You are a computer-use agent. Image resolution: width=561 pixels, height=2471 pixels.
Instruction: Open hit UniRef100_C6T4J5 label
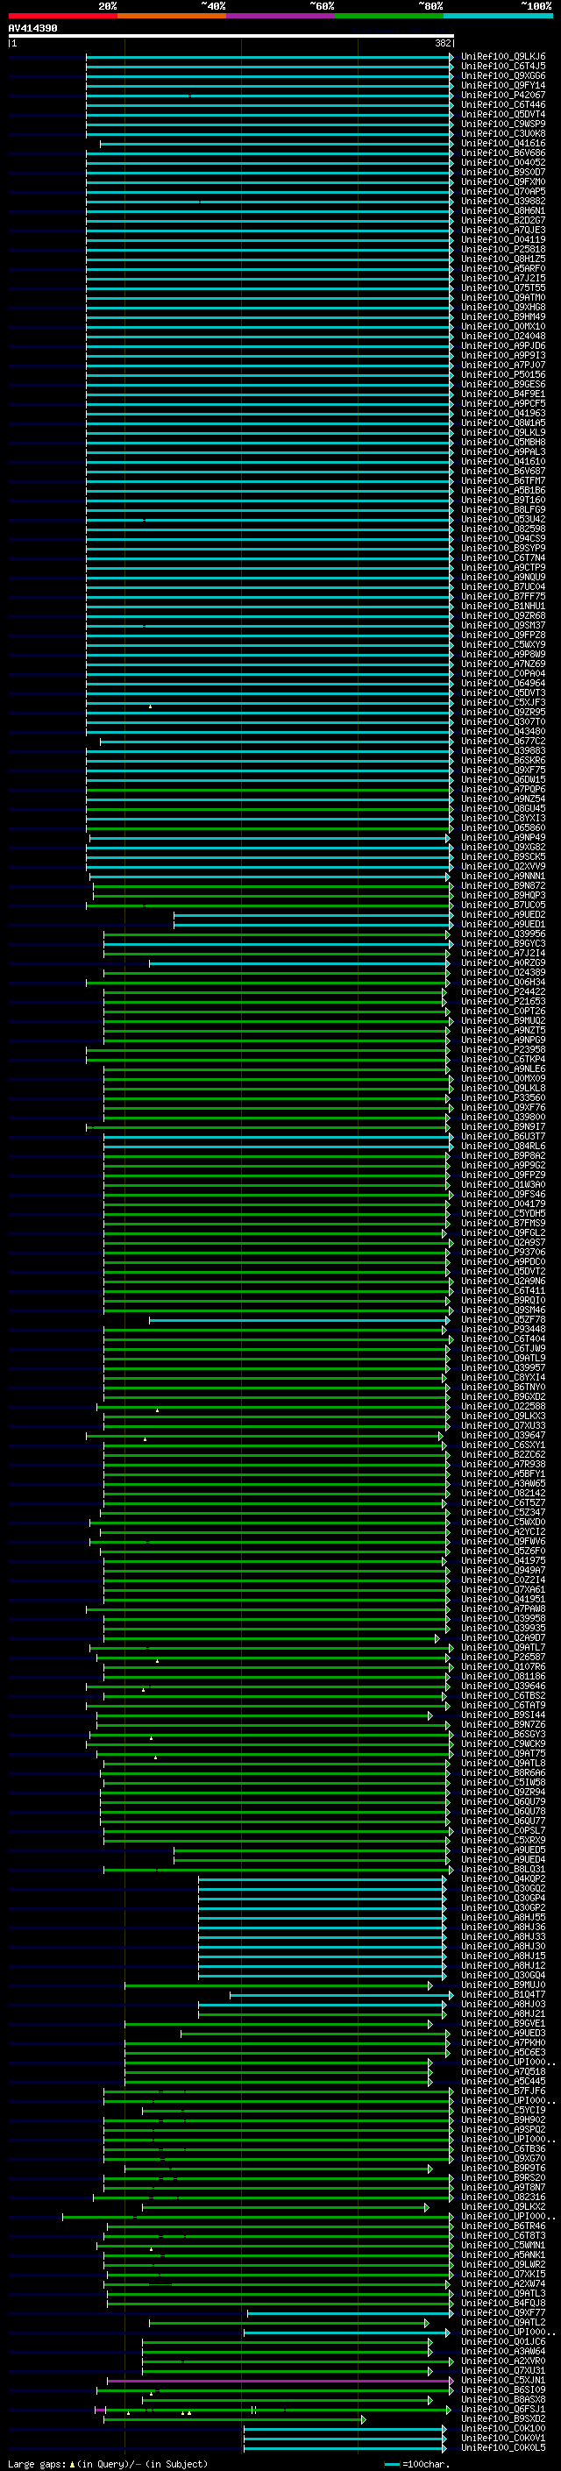(x=503, y=67)
